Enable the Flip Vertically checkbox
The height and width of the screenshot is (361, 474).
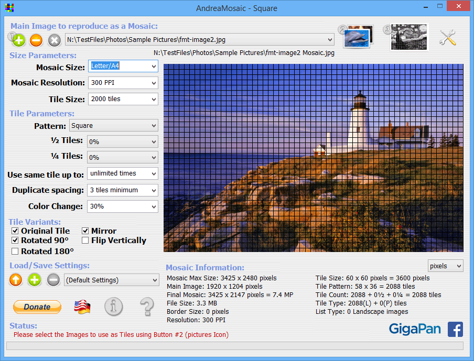tap(85, 240)
